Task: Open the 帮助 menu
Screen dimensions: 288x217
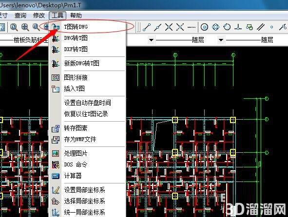Action: tap(76, 16)
